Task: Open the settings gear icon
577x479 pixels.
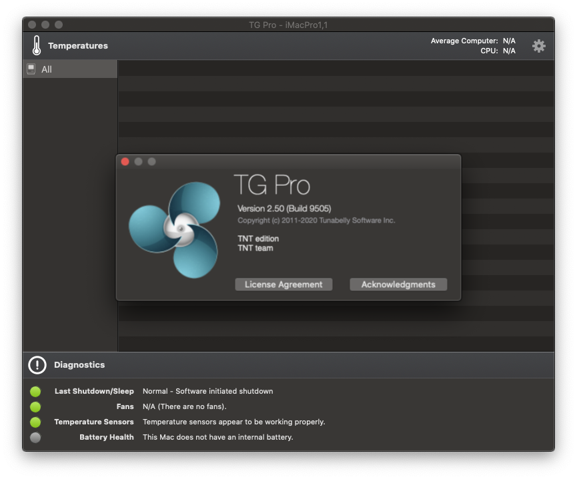Action: coord(538,46)
